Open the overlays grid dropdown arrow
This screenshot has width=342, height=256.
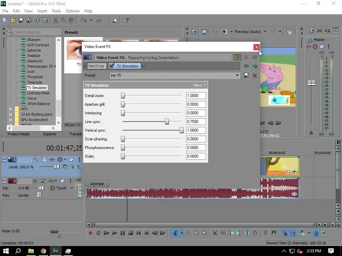[x=280, y=32]
